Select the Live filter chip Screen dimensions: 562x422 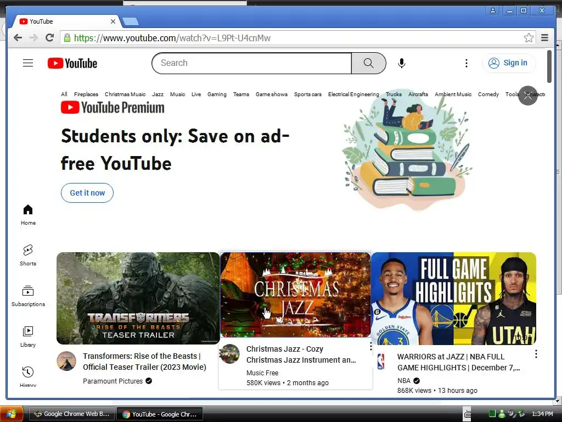point(196,95)
